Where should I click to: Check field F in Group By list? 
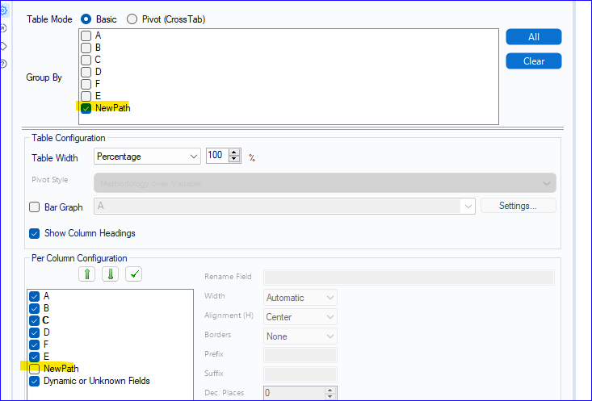(86, 84)
